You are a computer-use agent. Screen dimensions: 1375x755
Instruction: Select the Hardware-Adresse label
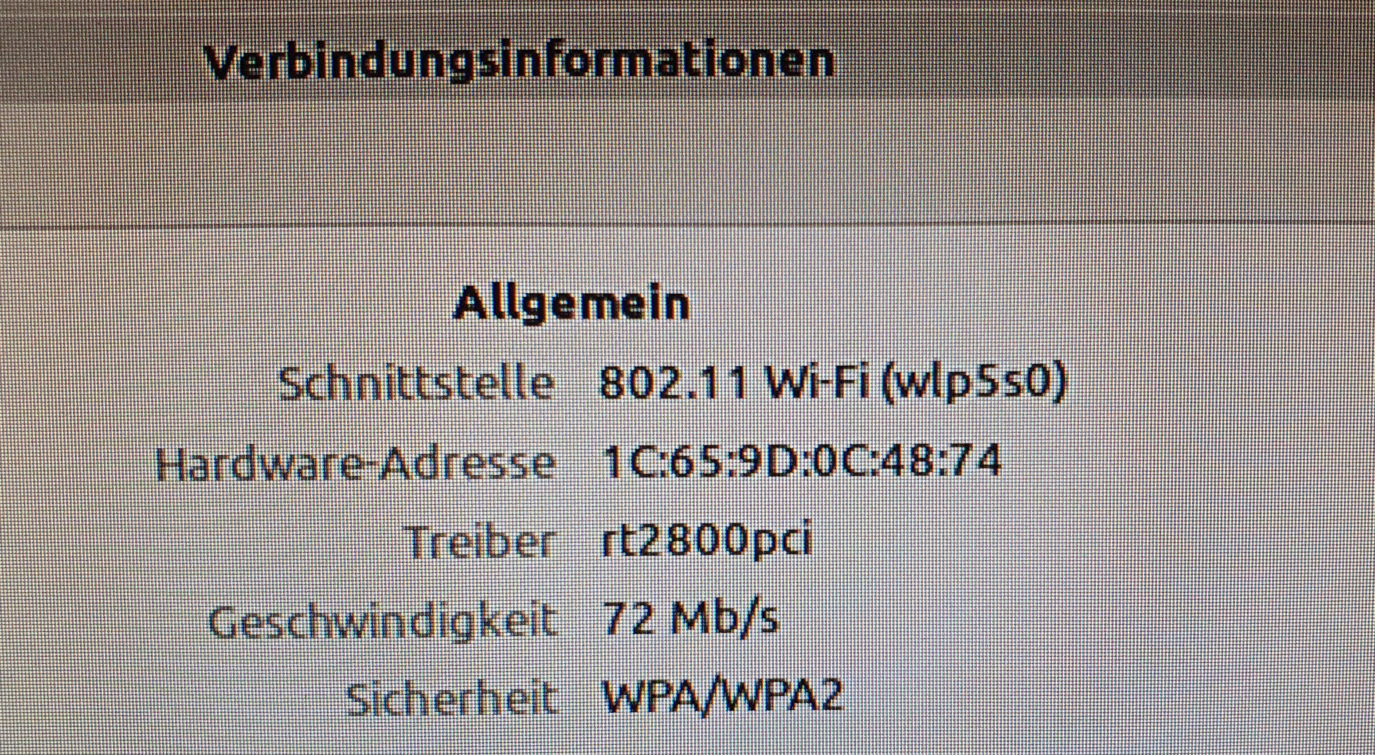pos(356,463)
